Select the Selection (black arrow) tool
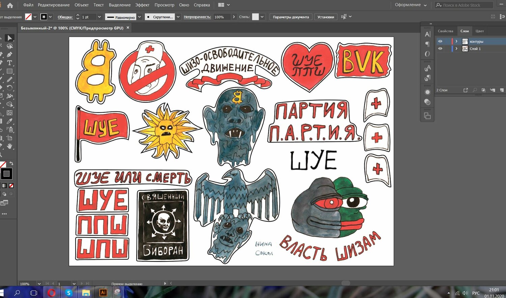This screenshot has height=298, width=506. click(x=9, y=38)
